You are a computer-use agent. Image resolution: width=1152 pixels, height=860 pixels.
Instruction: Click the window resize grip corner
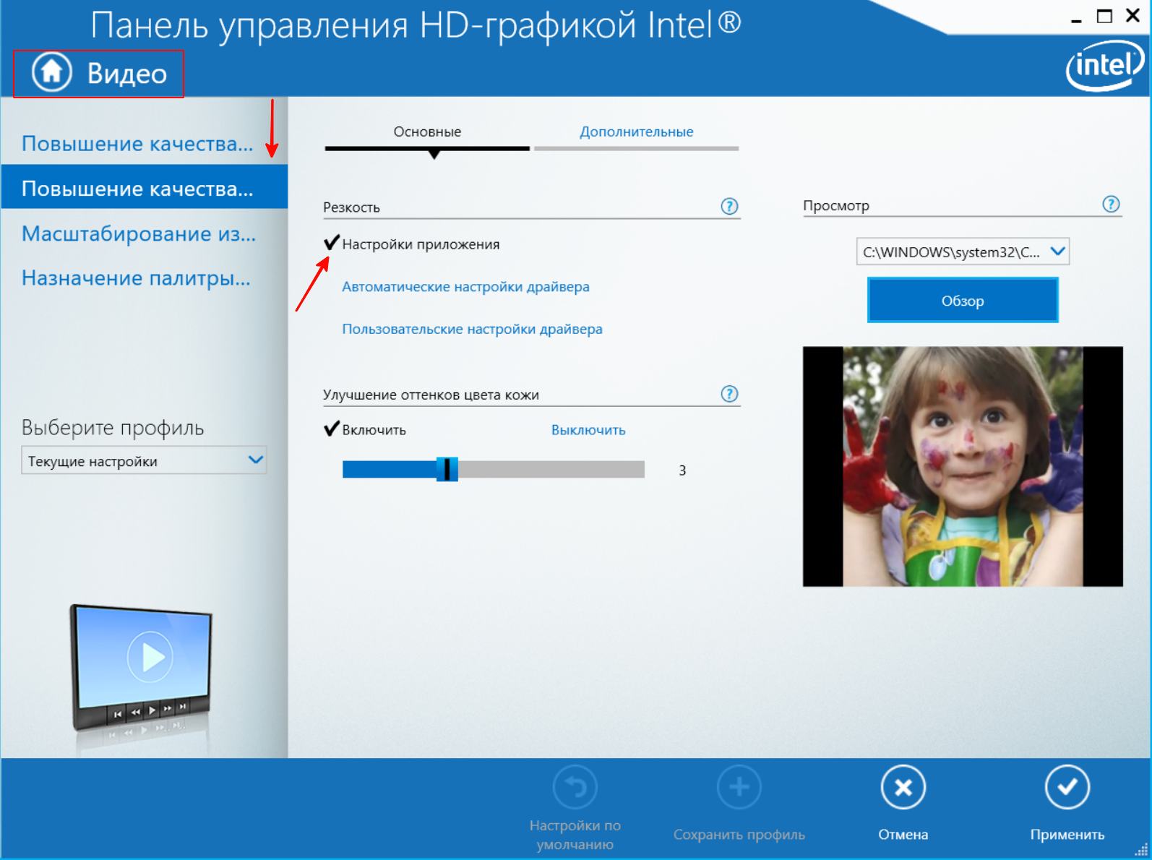[1141, 850]
